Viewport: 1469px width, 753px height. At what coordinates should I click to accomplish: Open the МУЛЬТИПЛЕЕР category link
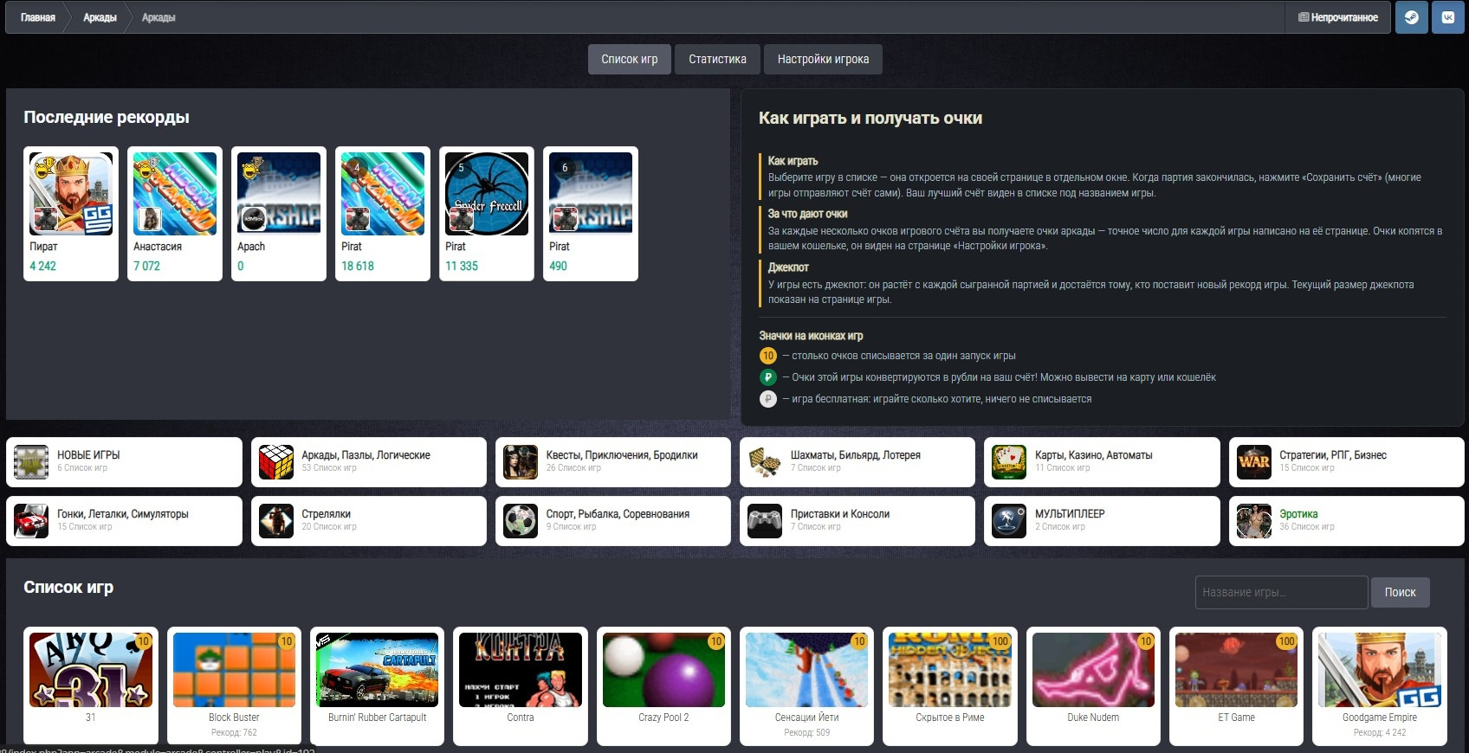tap(1070, 514)
